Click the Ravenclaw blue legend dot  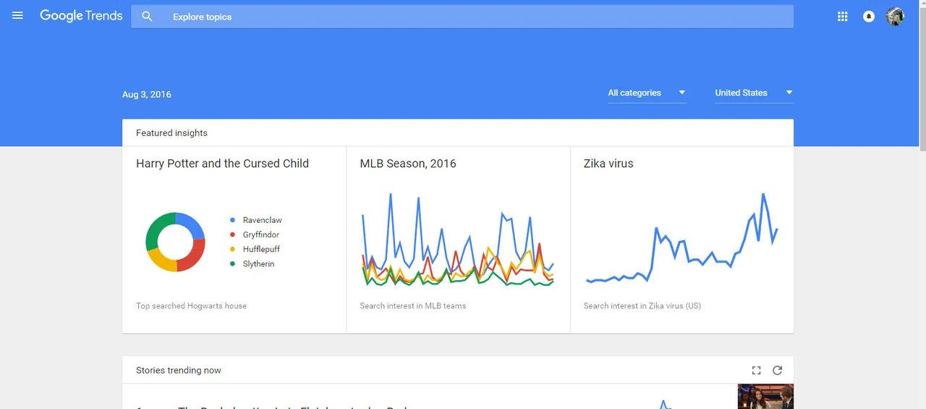click(x=232, y=220)
